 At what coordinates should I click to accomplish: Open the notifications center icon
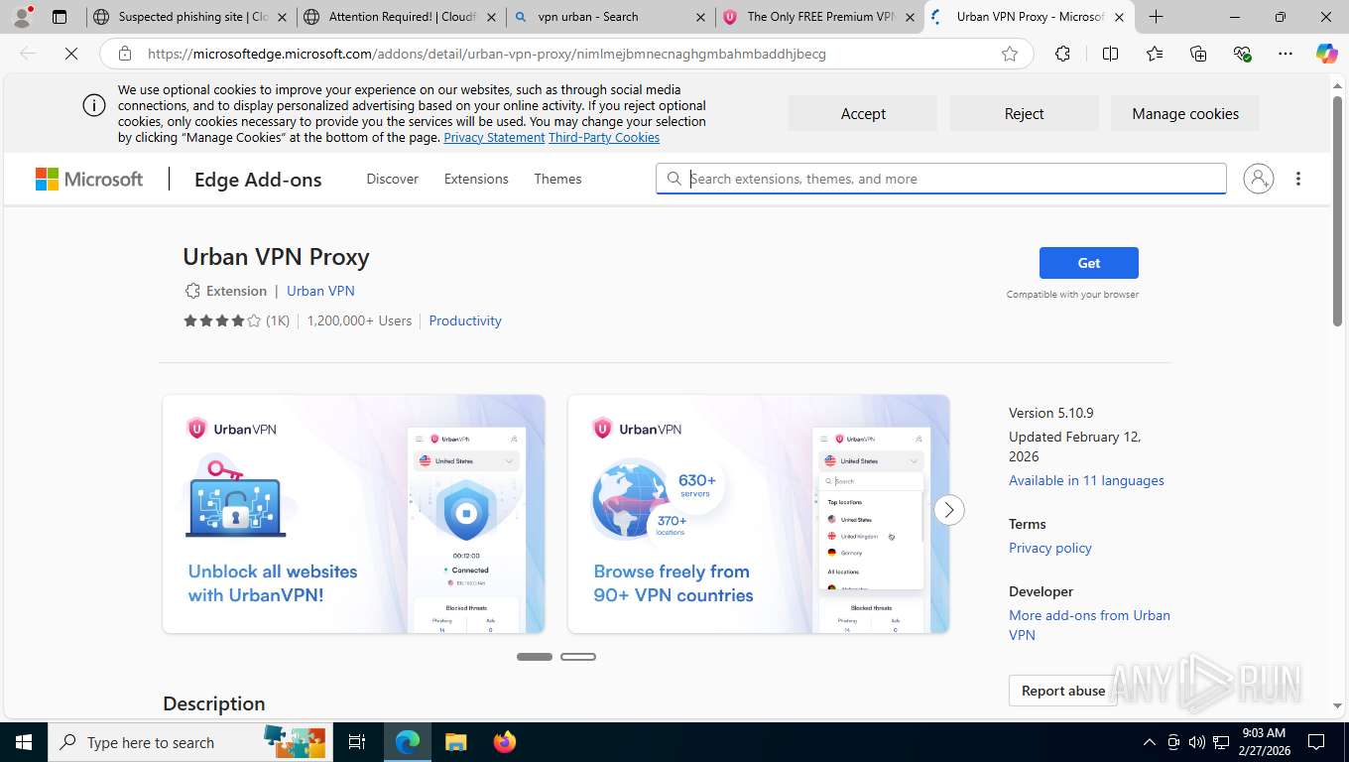tap(1316, 742)
